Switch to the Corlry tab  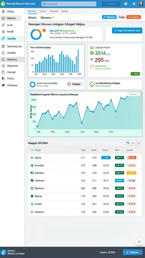click(x=43, y=11)
